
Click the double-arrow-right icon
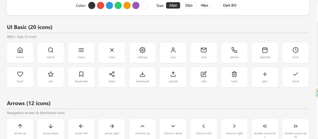(x=296, y=126)
